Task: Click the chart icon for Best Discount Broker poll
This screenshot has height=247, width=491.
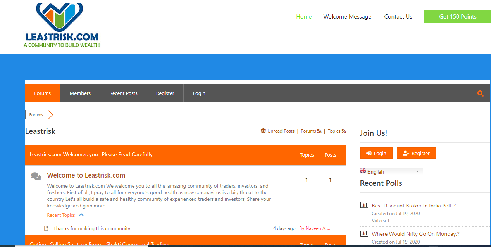Action: [x=364, y=206]
